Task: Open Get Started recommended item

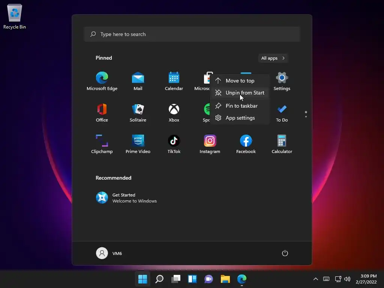Action: click(126, 198)
